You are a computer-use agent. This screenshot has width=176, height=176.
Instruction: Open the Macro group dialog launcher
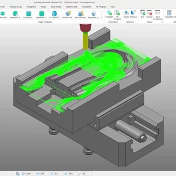click(x=162, y=22)
